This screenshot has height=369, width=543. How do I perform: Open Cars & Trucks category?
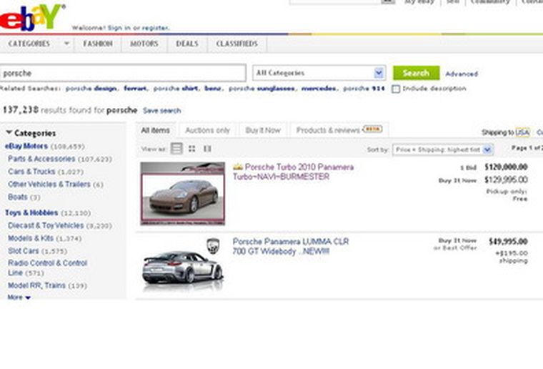tap(31, 172)
